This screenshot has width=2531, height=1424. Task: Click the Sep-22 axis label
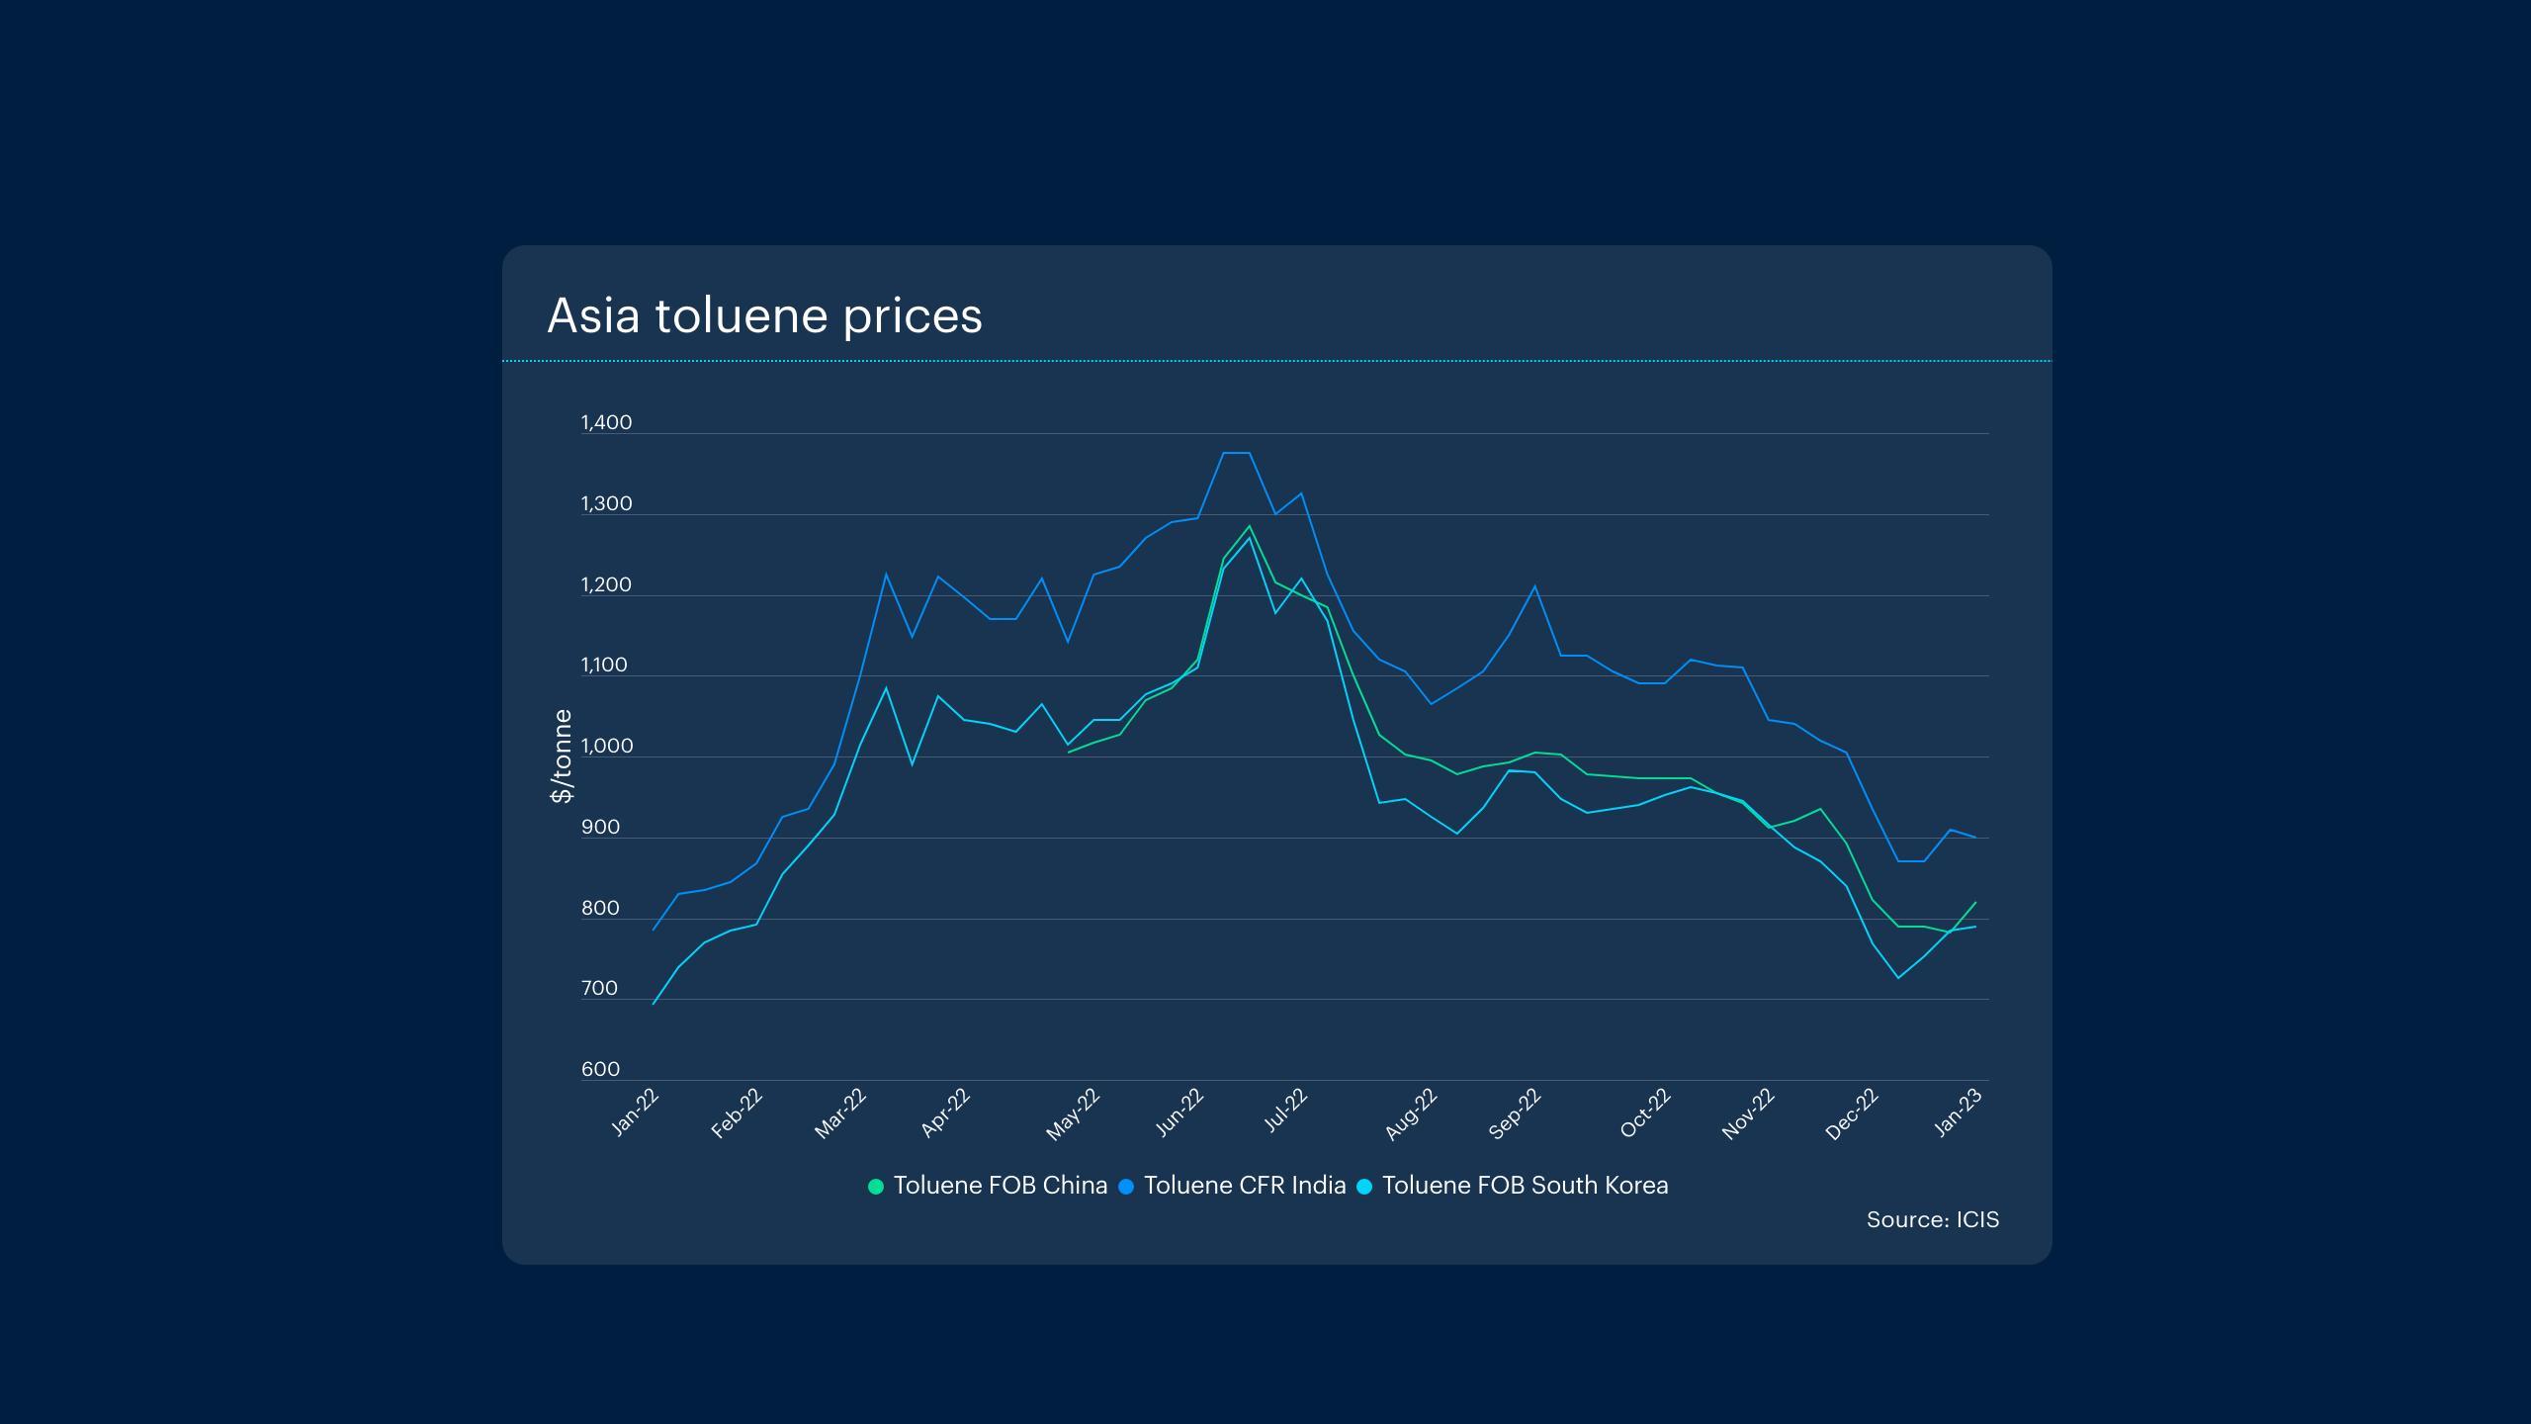1515,1114
